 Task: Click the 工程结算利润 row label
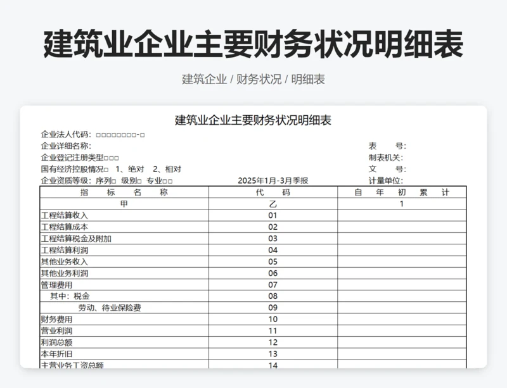coord(65,251)
